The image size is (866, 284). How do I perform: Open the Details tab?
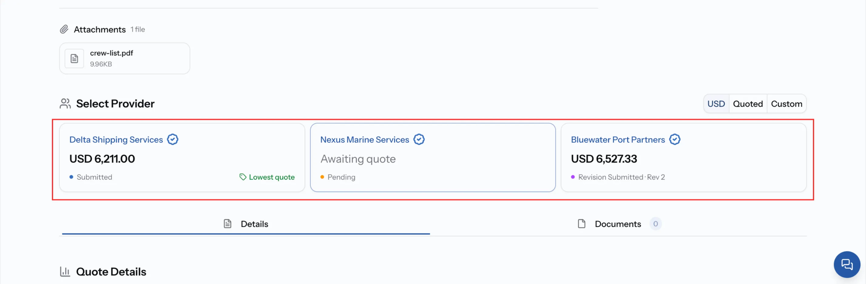point(246,224)
